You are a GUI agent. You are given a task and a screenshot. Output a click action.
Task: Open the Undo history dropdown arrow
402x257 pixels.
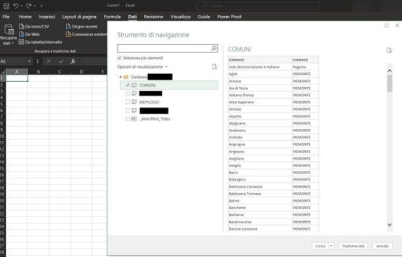22,6
